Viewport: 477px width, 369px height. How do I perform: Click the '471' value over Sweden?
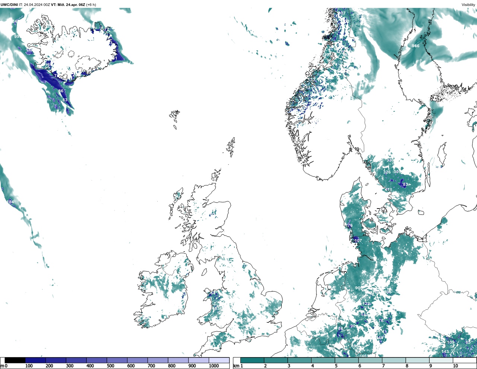(388, 190)
